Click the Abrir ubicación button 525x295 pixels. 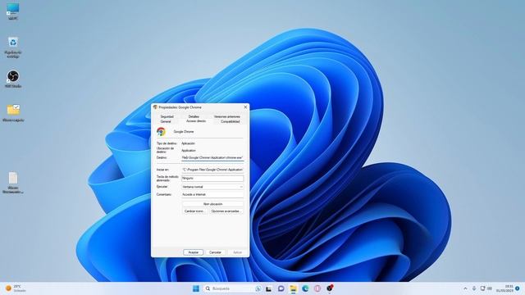point(212,204)
